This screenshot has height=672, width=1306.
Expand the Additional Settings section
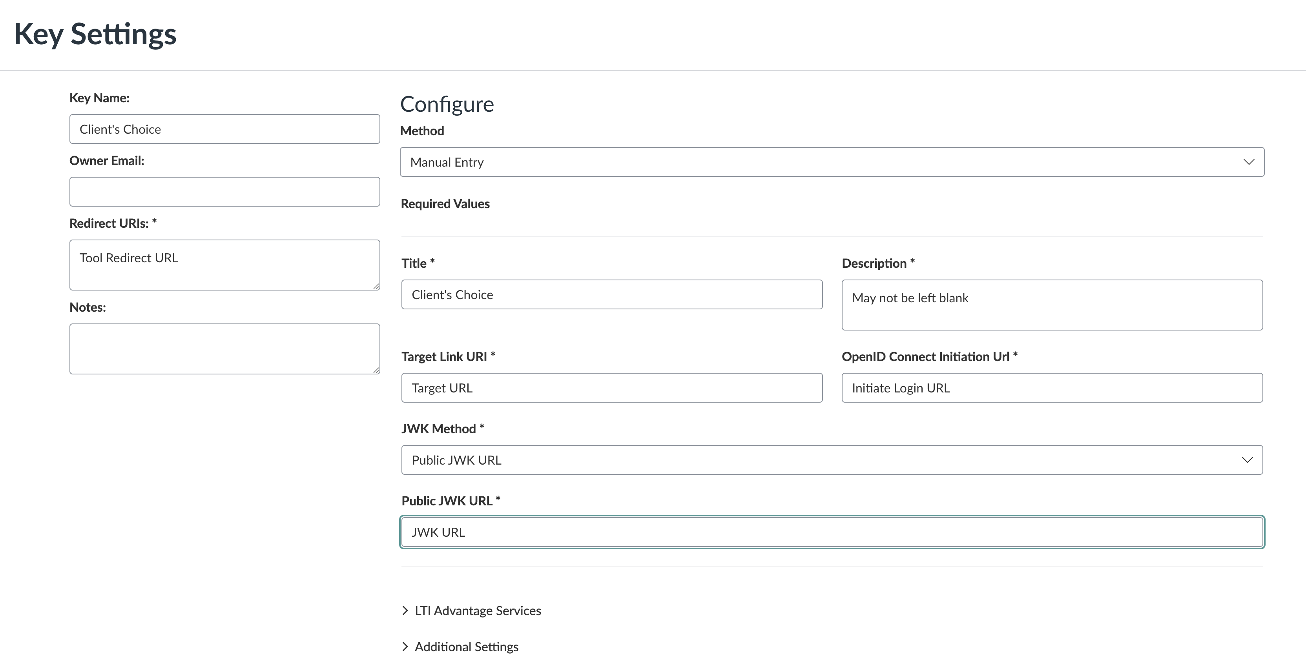(x=466, y=647)
